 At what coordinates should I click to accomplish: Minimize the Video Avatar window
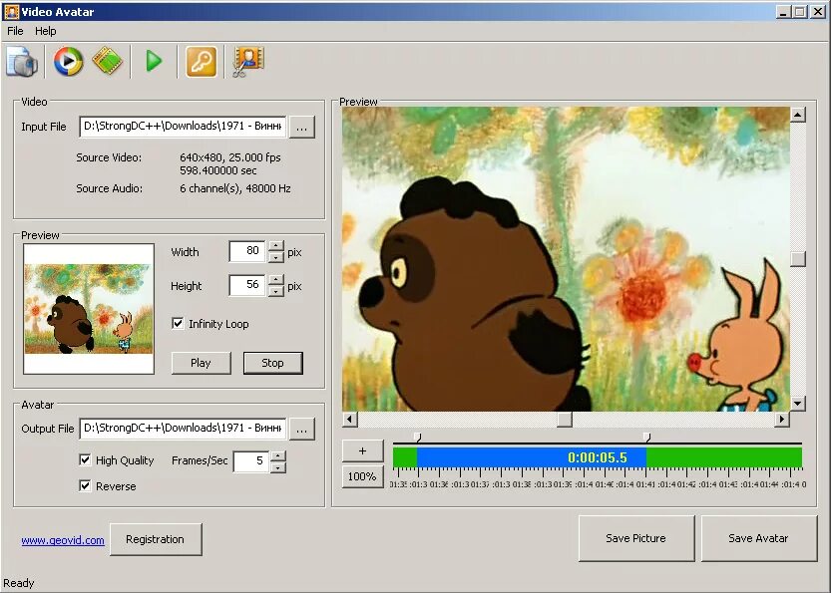point(783,12)
